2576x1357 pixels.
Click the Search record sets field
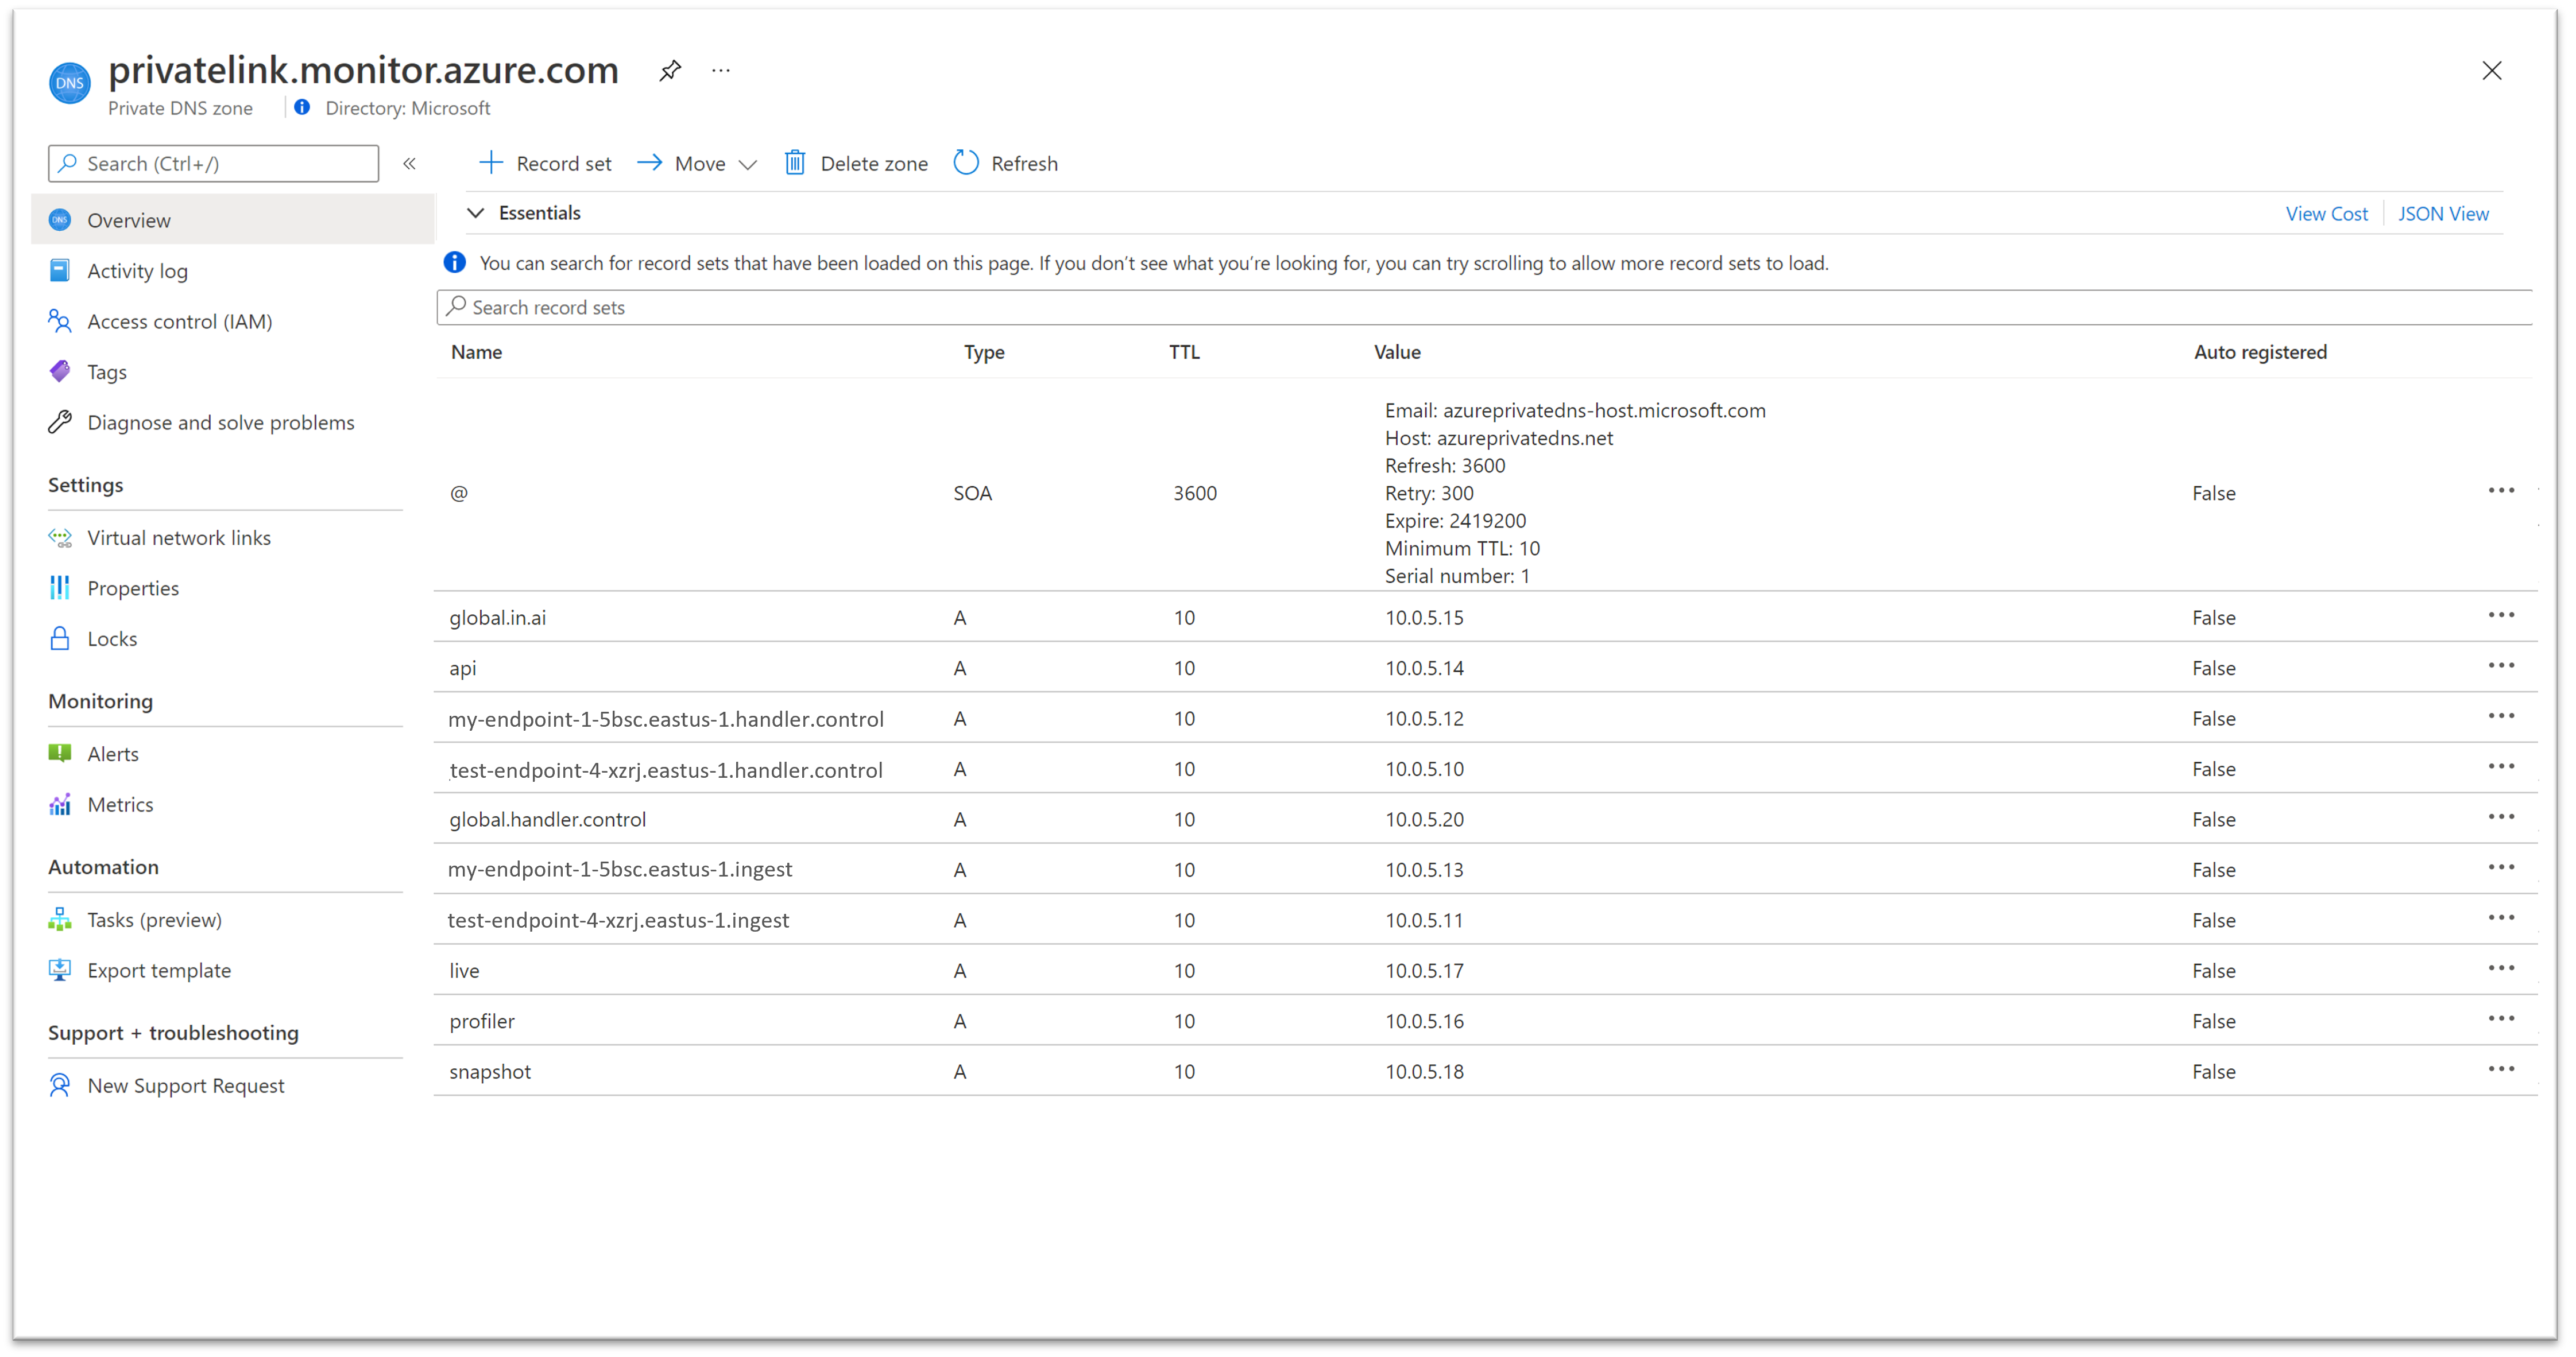(1000, 306)
